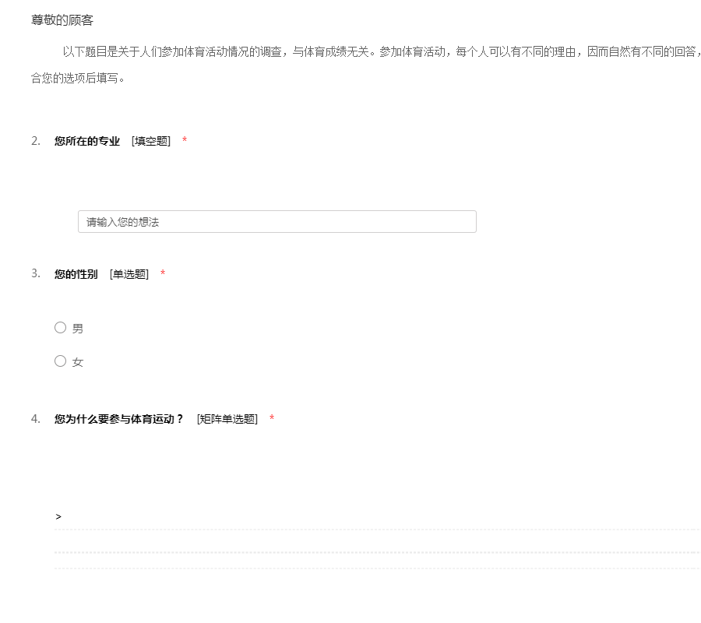This screenshot has height=623, width=701.
Task: Click the 您所在的专业 question title
Action: tap(87, 141)
